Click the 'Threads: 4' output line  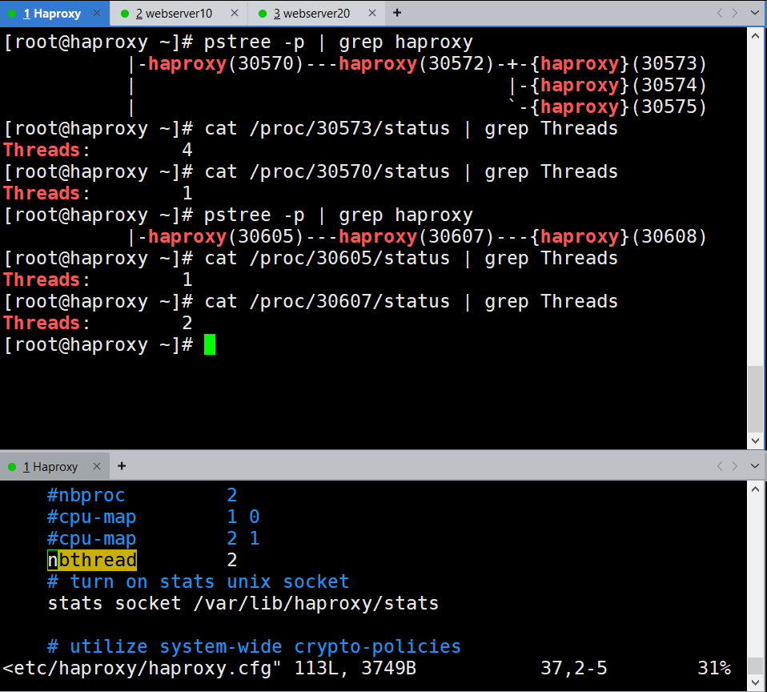(98, 150)
